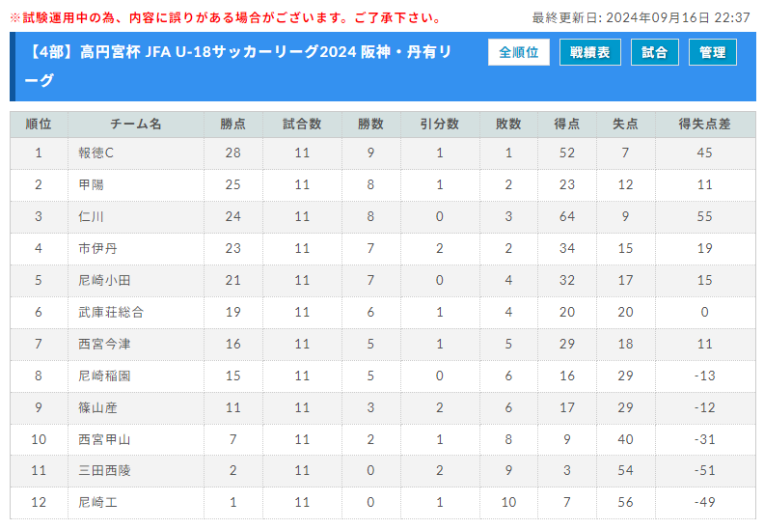This screenshot has width=764, height=529.
Task: Click team name 報徳C
Action: pos(96,153)
